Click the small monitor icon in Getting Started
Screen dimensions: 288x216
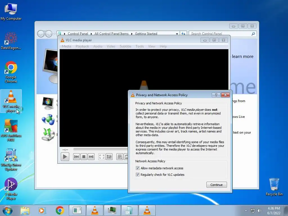pyautogui.click(x=48, y=103)
